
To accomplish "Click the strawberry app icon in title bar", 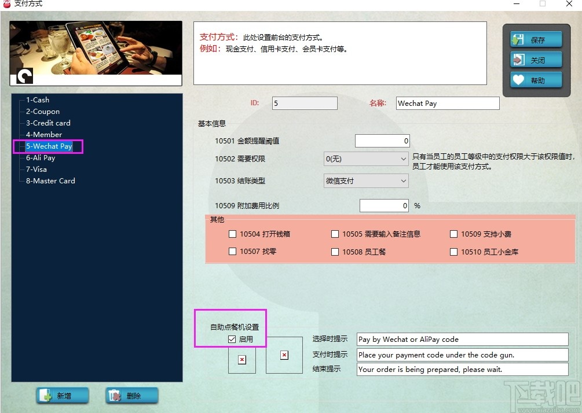I will (x=6, y=4).
